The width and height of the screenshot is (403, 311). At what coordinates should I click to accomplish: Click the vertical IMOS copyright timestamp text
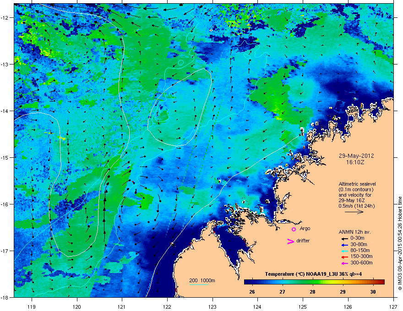pos(400,243)
